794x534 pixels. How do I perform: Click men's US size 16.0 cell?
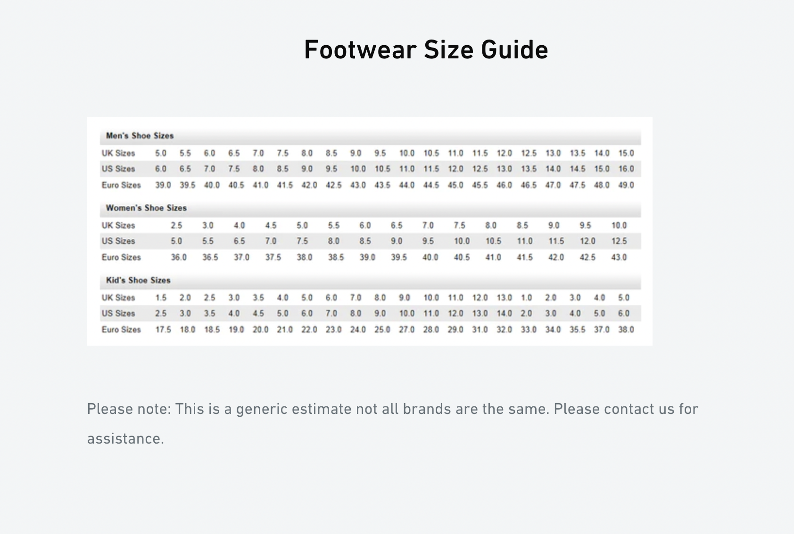point(626,169)
